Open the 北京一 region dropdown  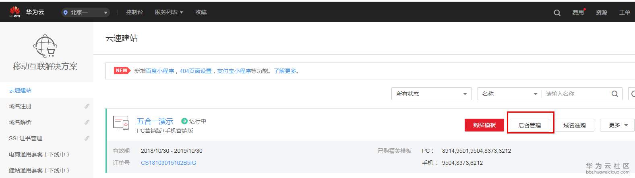pyautogui.click(x=85, y=12)
